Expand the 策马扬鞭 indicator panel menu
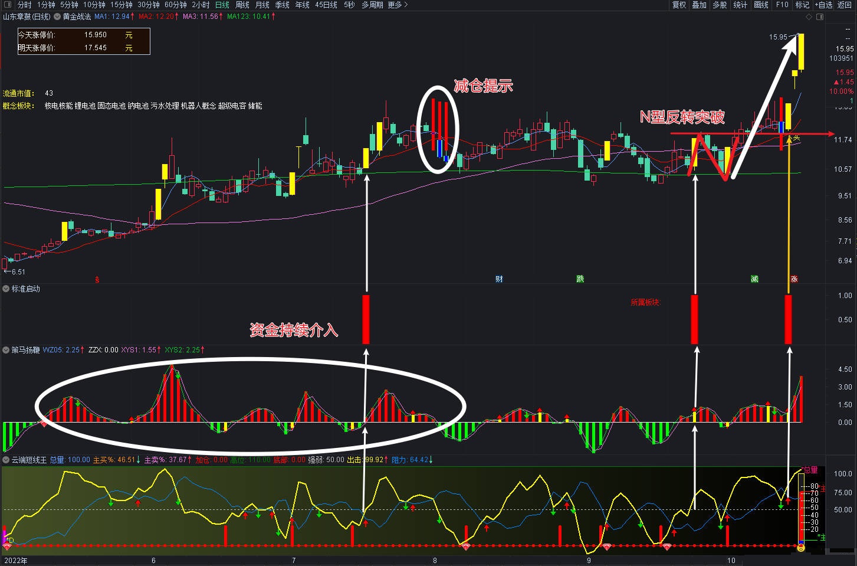The width and height of the screenshot is (857, 566). [6, 350]
